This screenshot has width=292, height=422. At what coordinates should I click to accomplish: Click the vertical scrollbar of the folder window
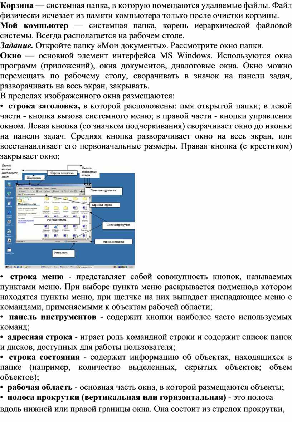[x=90, y=217]
